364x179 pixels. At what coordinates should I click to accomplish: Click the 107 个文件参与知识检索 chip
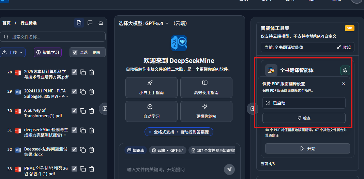point(212,150)
